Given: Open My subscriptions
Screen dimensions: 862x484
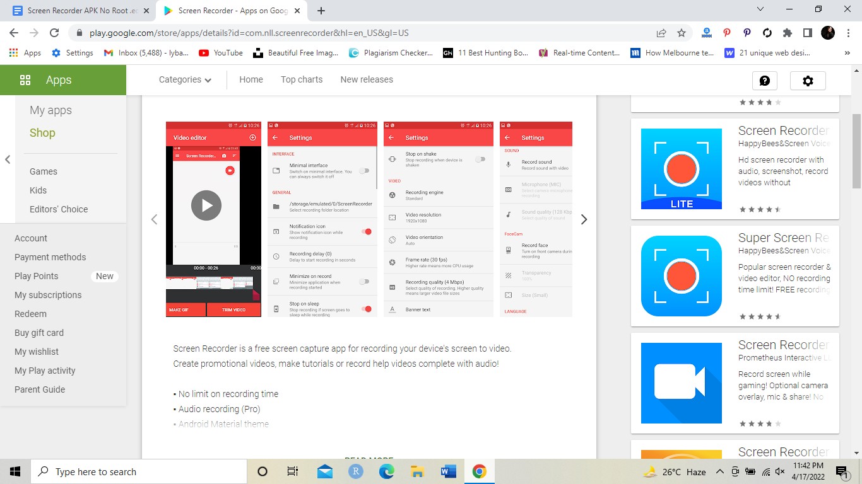Looking at the screenshot, I should 48,295.
